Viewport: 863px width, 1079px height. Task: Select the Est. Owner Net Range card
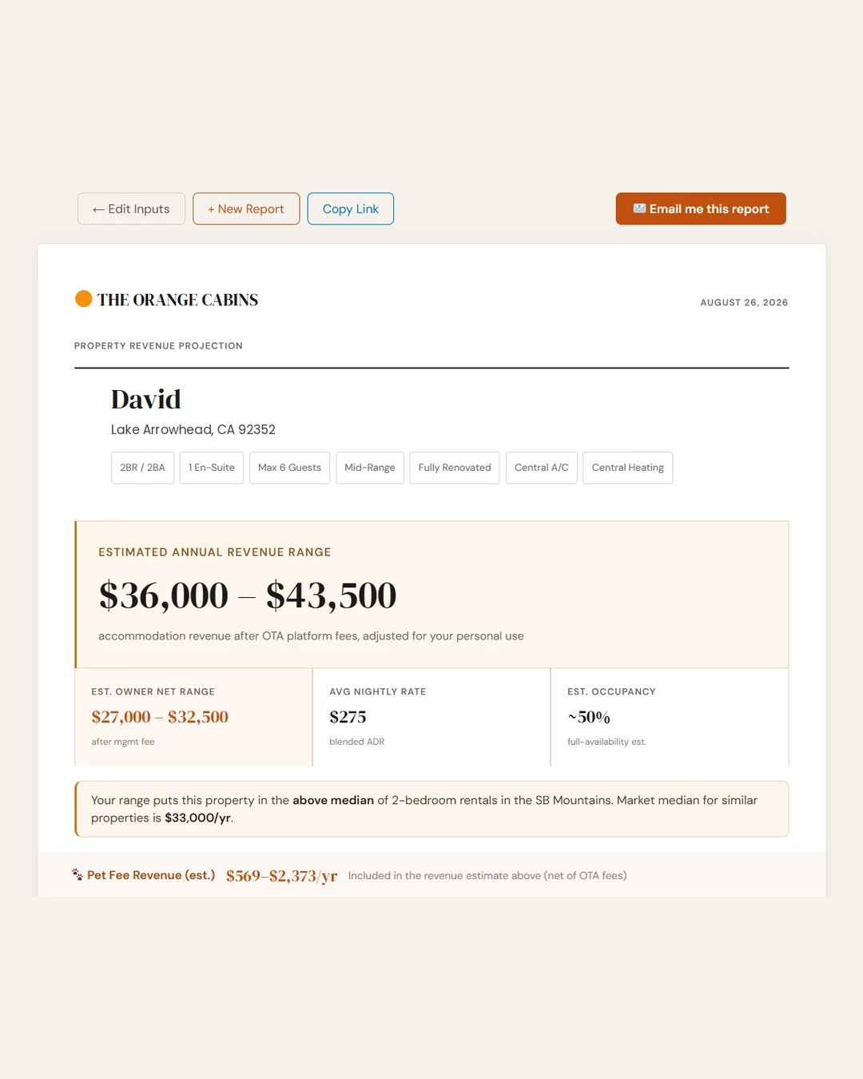[x=193, y=717]
